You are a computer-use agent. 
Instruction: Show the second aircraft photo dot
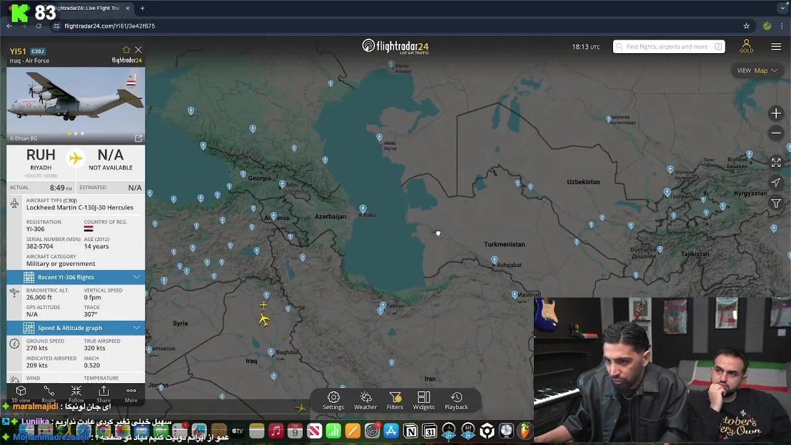click(x=76, y=133)
